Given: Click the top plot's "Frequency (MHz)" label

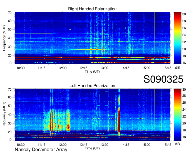Looking at the screenshot, I should pos(4,38).
